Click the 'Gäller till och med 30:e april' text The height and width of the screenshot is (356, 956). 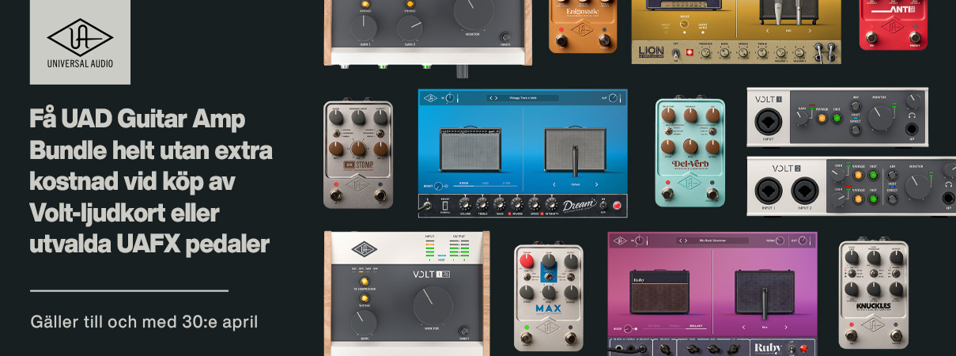(144, 322)
